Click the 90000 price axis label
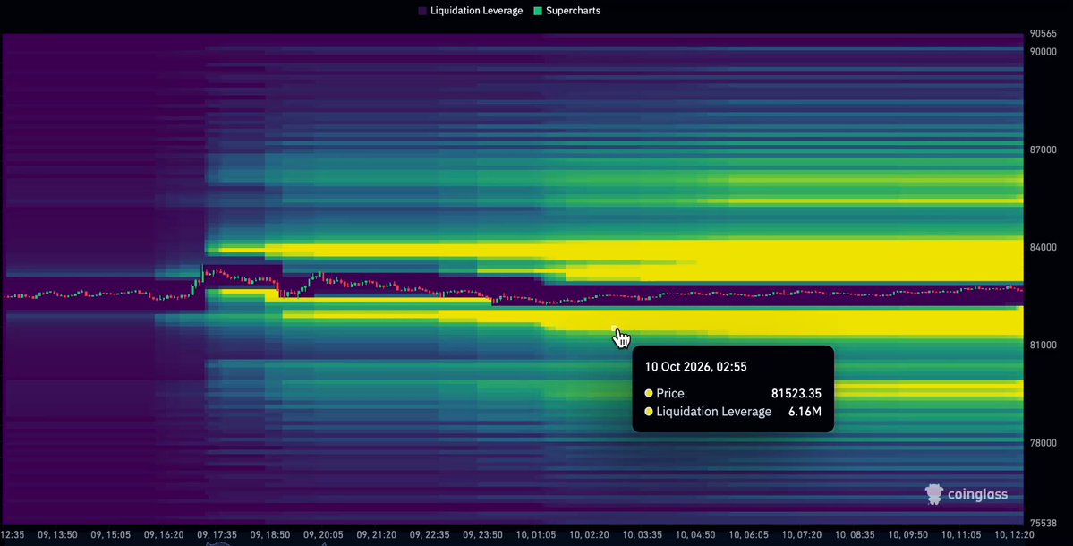The image size is (1073, 546). (x=1043, y=51)
